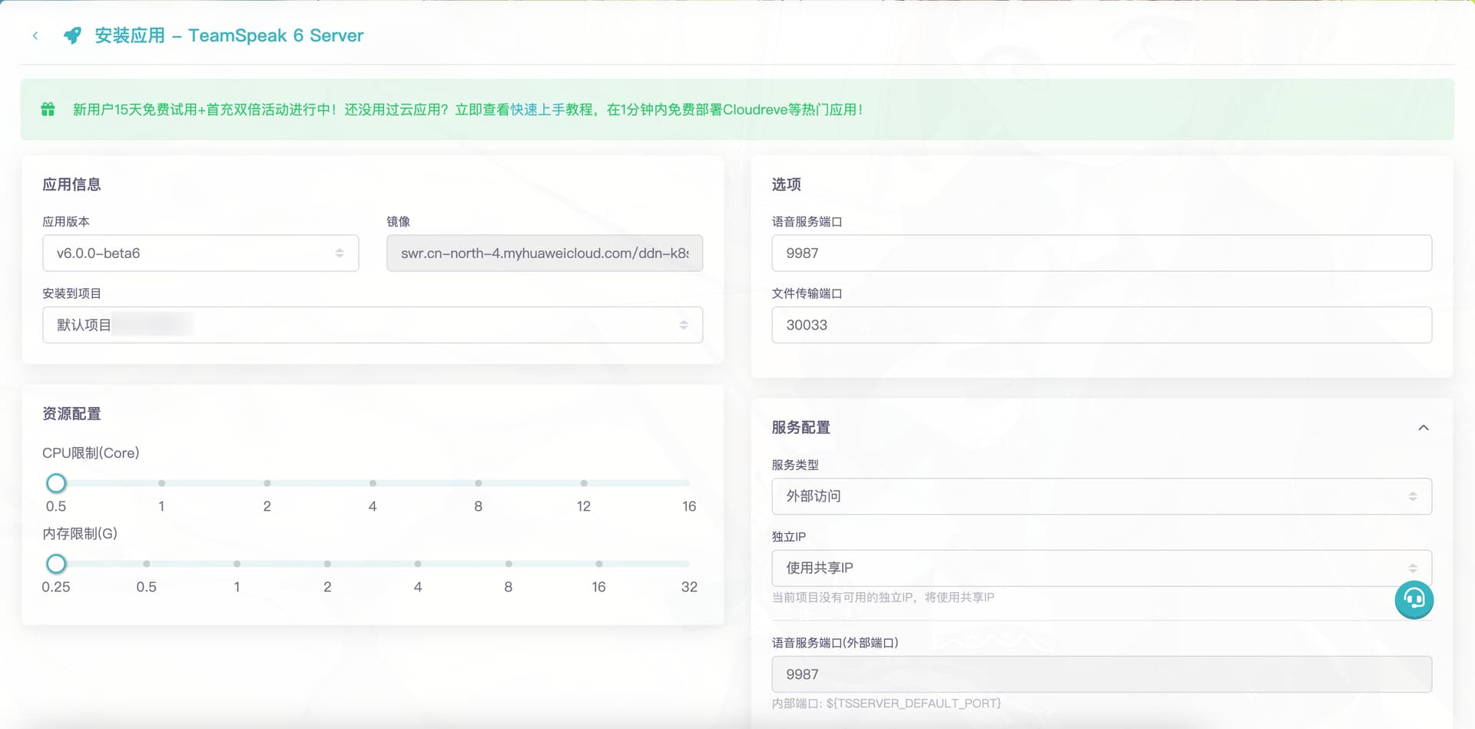Screen dimensions: 1475x729
Task: Set memory limit to 0.5G mark
Action: [x=146, y=564]
